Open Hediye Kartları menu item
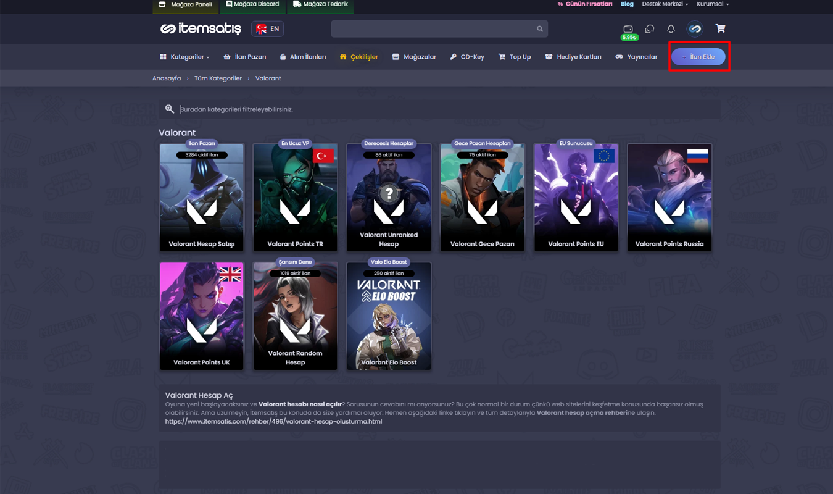 (573, 57)
